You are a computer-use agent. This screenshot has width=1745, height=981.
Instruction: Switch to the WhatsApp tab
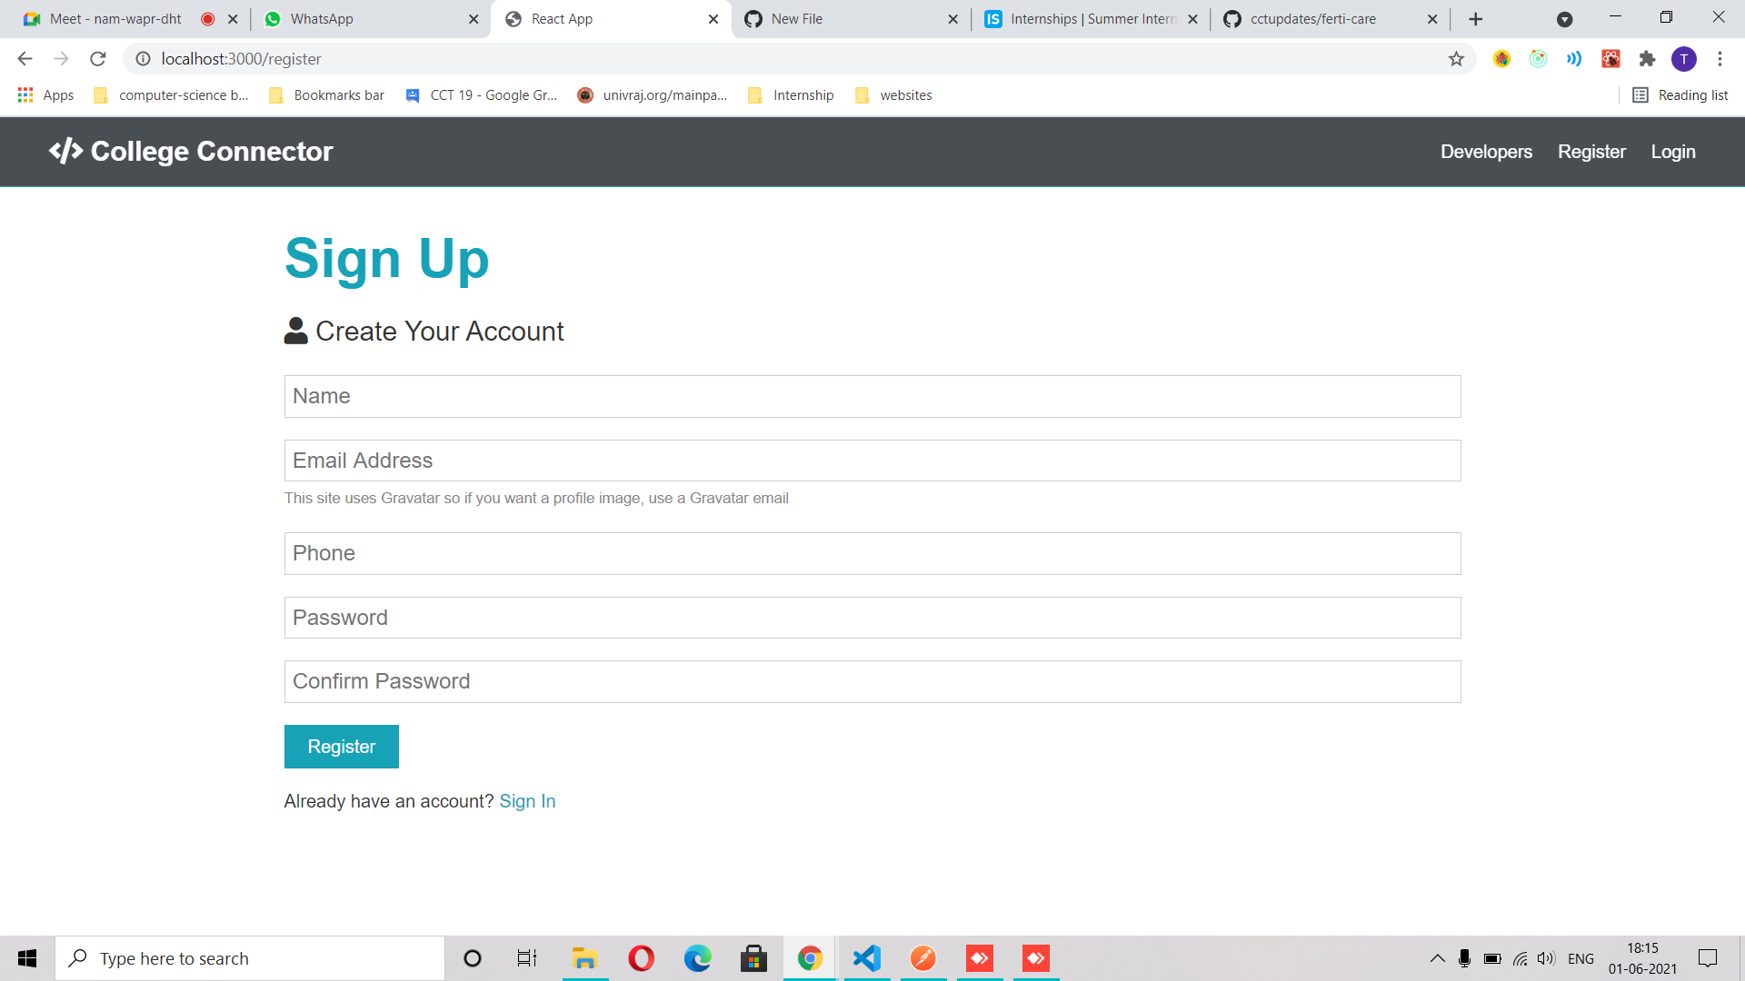click(364, 19)
